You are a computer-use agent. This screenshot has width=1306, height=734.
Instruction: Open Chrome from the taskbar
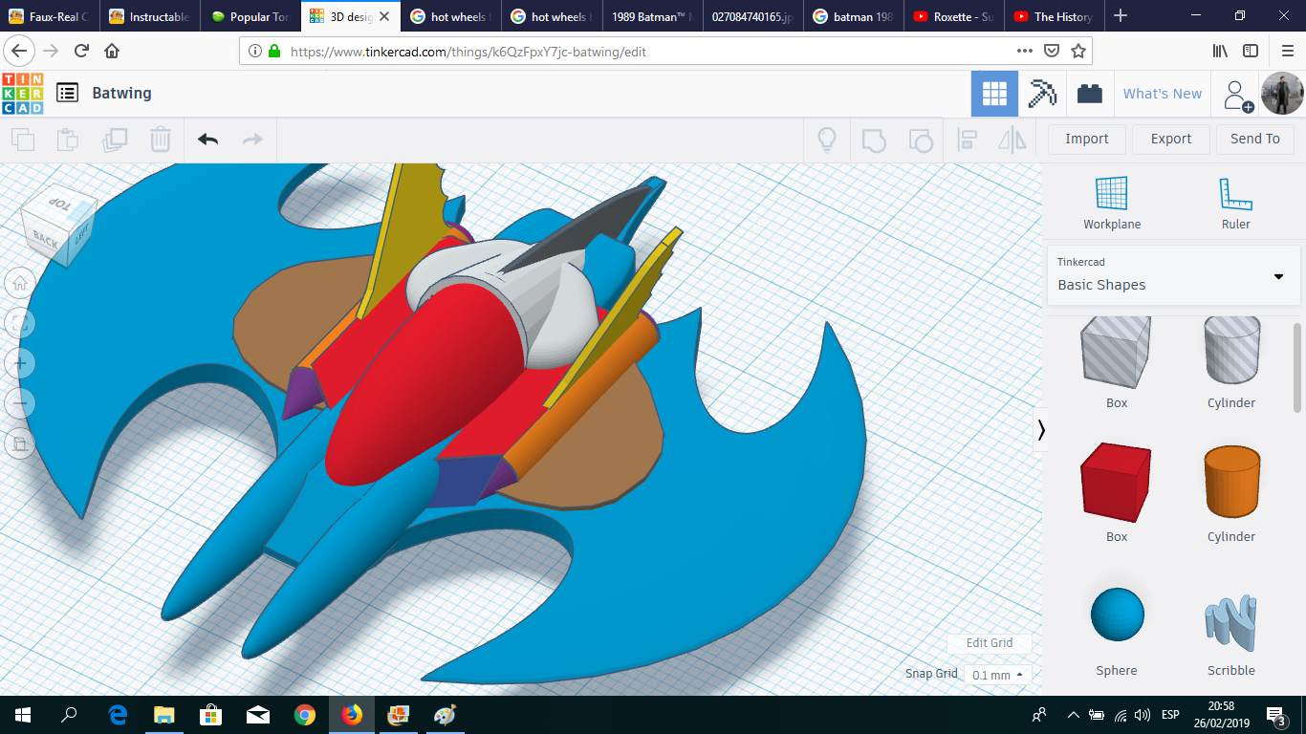coord(305,715)
